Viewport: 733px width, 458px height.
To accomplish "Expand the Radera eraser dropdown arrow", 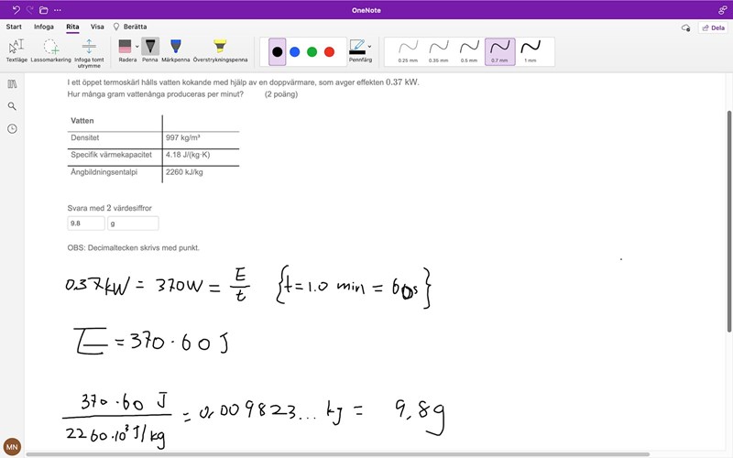I will (x=137, y=47).
